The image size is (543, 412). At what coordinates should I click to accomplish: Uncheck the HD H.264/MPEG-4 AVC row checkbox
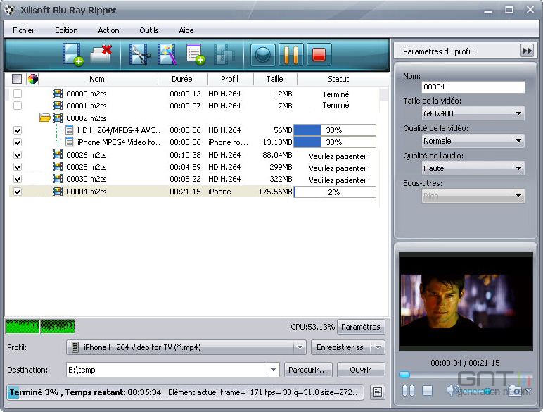point(18,130)
